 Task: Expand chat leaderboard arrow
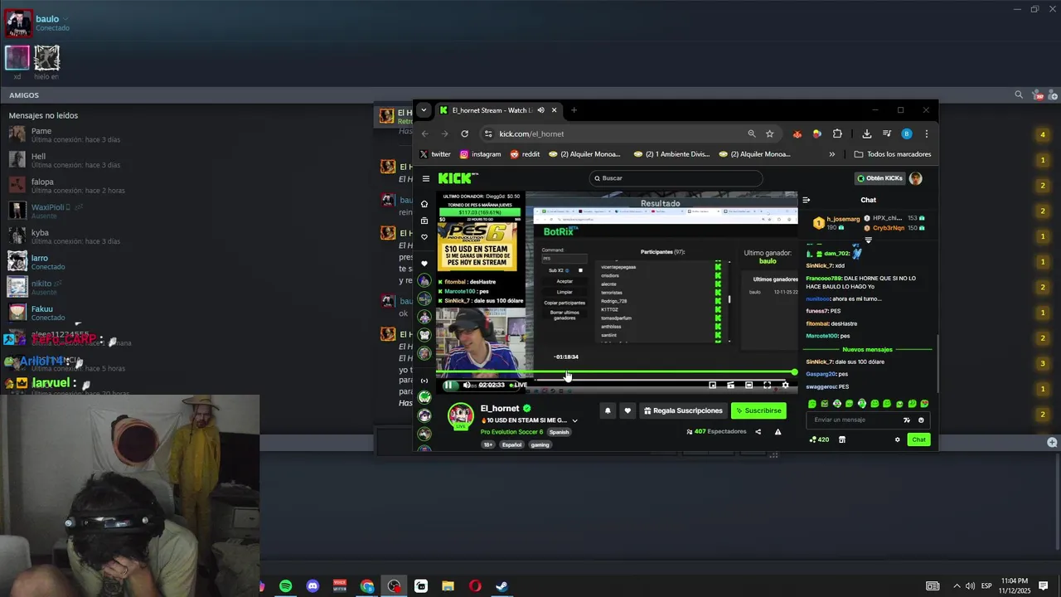click(869, 240)
